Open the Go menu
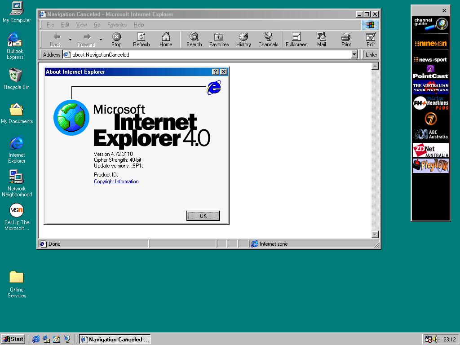460x345 pixels. click(97, 25)
